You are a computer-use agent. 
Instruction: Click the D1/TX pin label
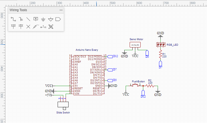(x=97, y=94)
